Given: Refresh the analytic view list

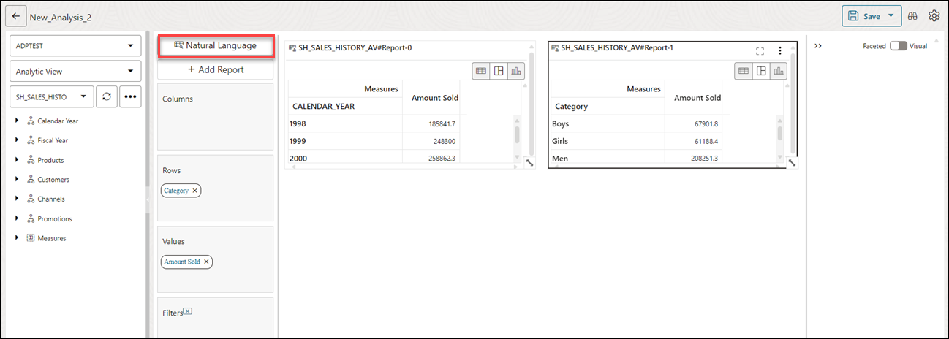Looking at the screenshot, I should pos(107,96).
